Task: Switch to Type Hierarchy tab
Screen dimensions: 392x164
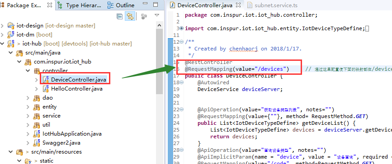Action: click(80, 5)
